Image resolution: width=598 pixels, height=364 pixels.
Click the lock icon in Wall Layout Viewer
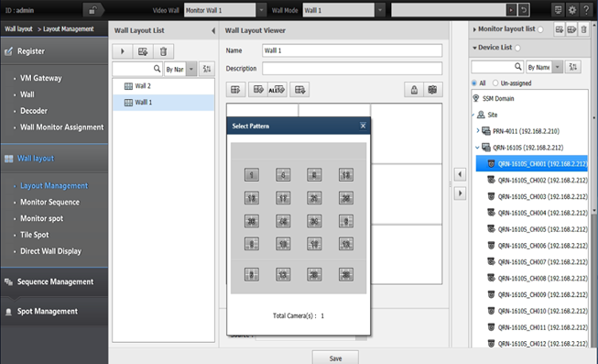[x=414, y=90]
